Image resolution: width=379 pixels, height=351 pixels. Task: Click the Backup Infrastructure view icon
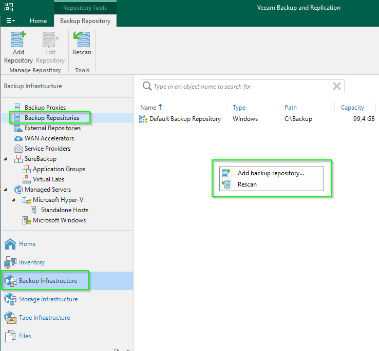point(10,281)
